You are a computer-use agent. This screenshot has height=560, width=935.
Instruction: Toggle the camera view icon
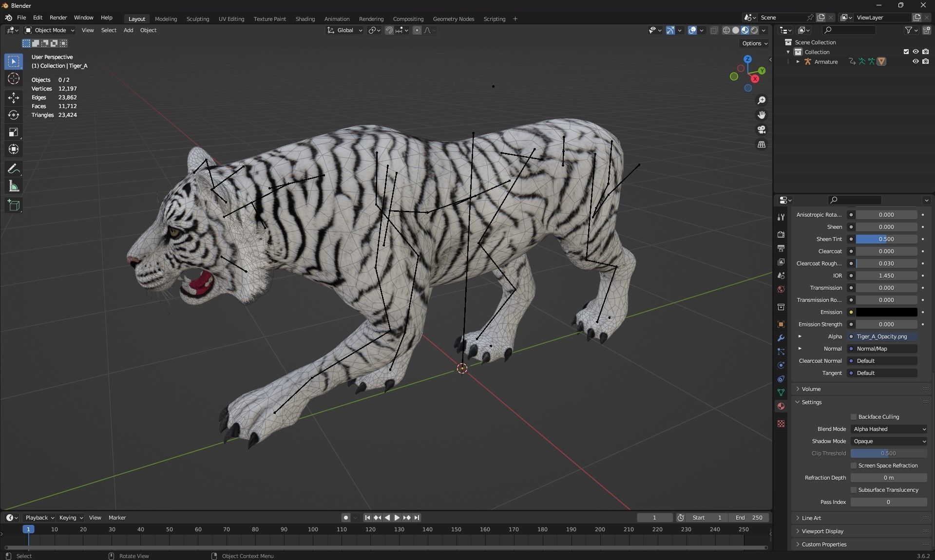[762, 130]
